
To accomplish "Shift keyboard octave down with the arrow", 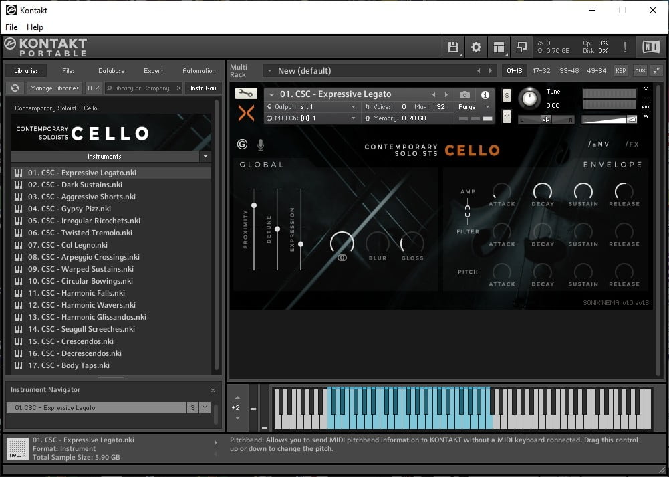I will click(238, 418).
